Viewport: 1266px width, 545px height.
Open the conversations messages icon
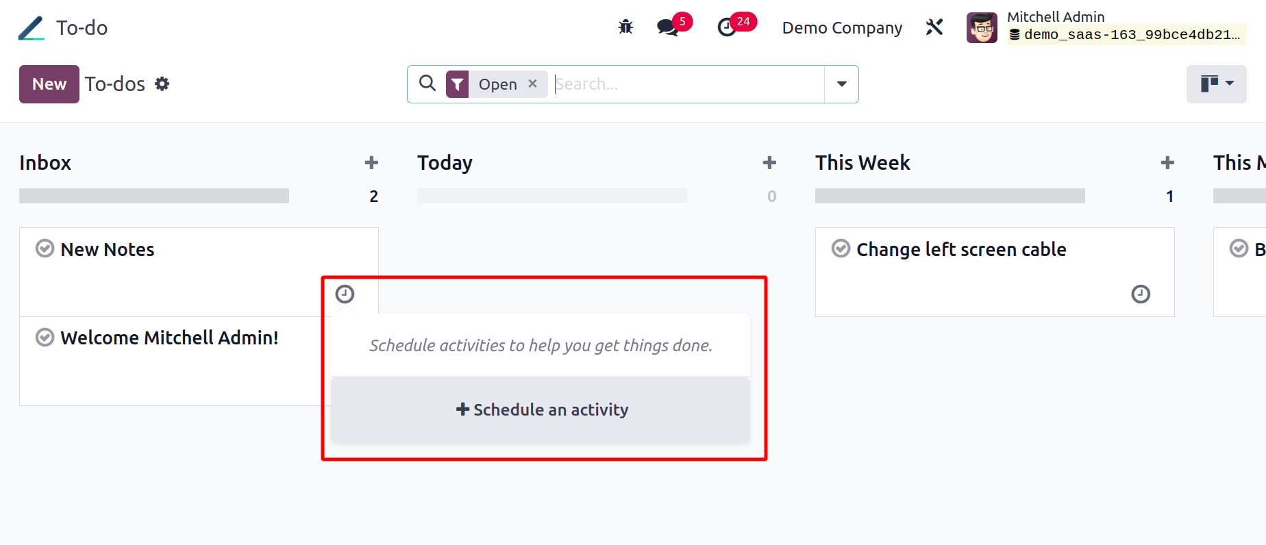tap(668, 27)
